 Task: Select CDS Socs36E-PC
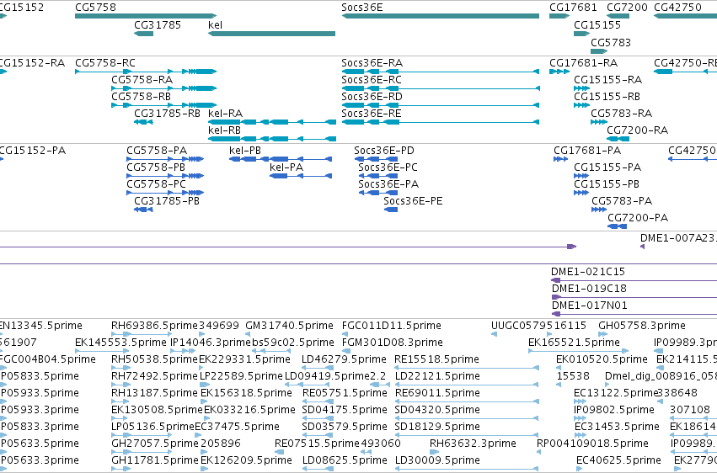click(378, 176)
